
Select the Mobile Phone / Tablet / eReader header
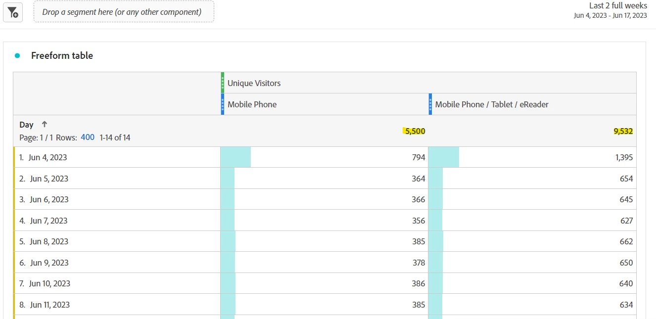532,104
